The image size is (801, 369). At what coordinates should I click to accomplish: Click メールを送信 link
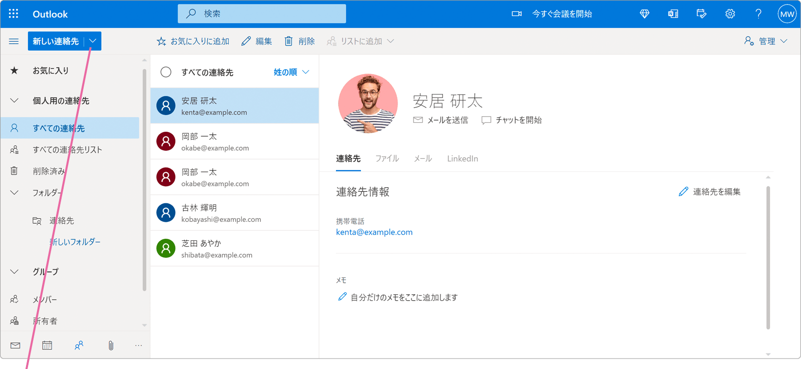coord(441,120)
